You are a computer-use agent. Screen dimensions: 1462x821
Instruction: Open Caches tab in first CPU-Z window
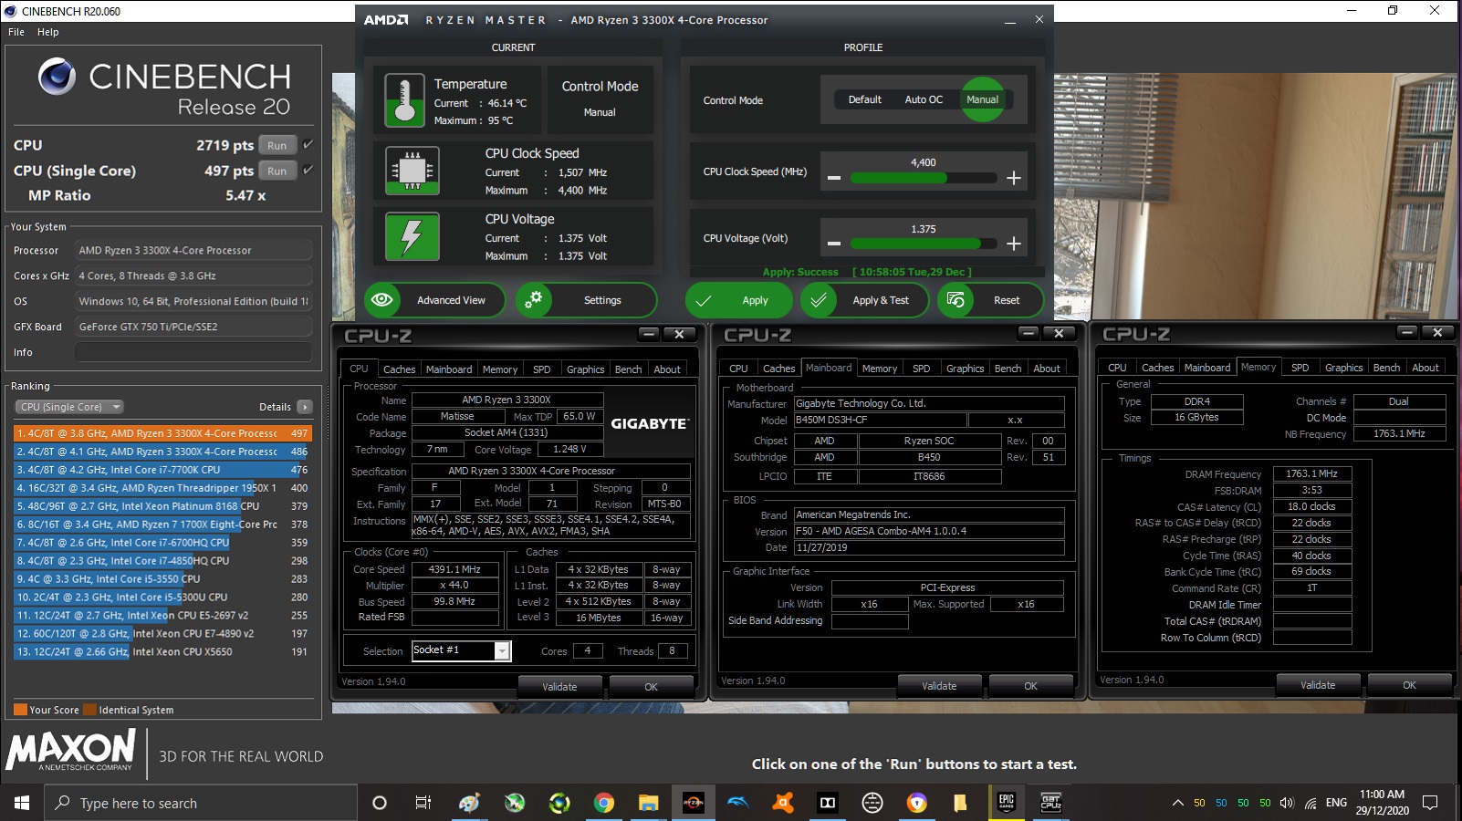399,369
